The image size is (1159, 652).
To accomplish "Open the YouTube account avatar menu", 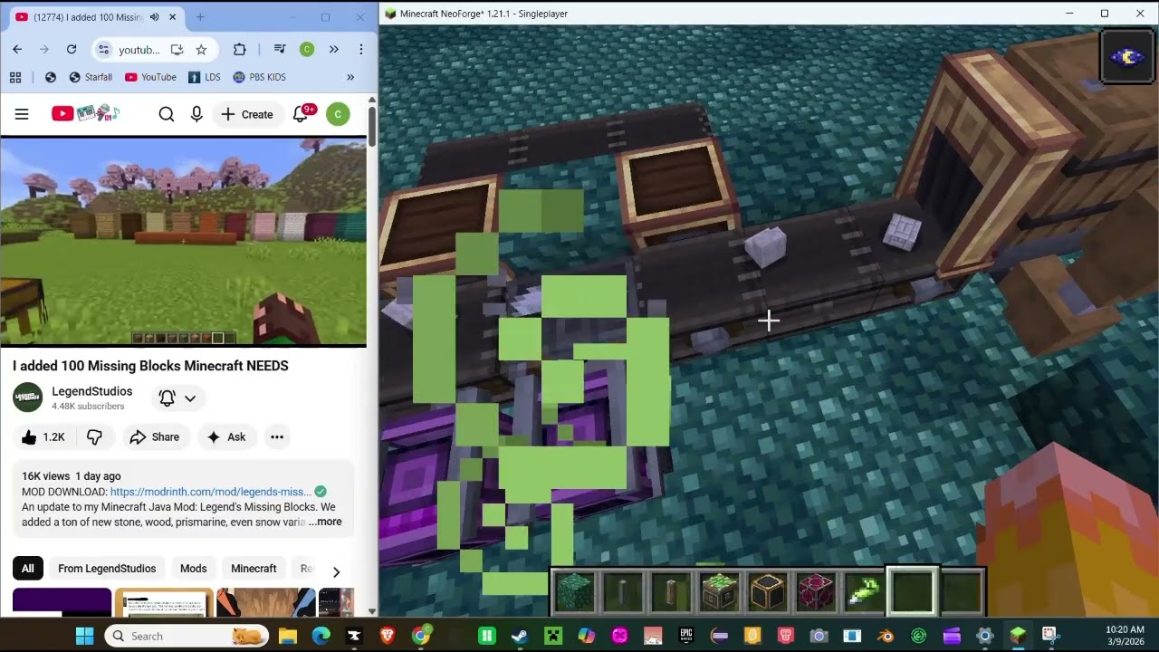I will click(338, 114).
